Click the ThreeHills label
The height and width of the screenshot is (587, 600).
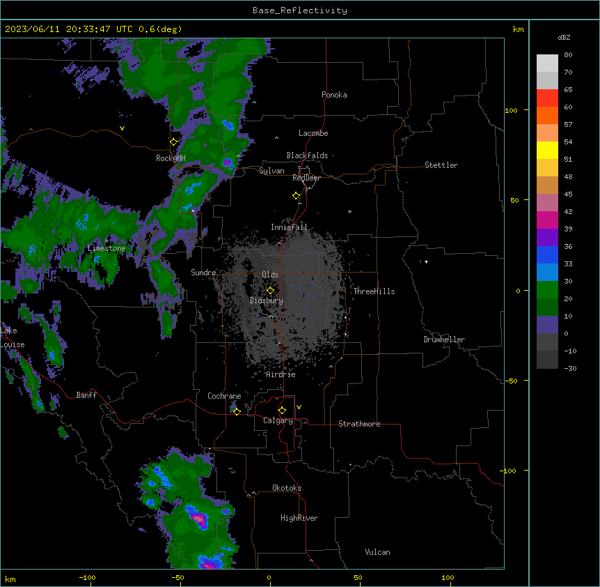pyautogui.click(x=374, y=291)
